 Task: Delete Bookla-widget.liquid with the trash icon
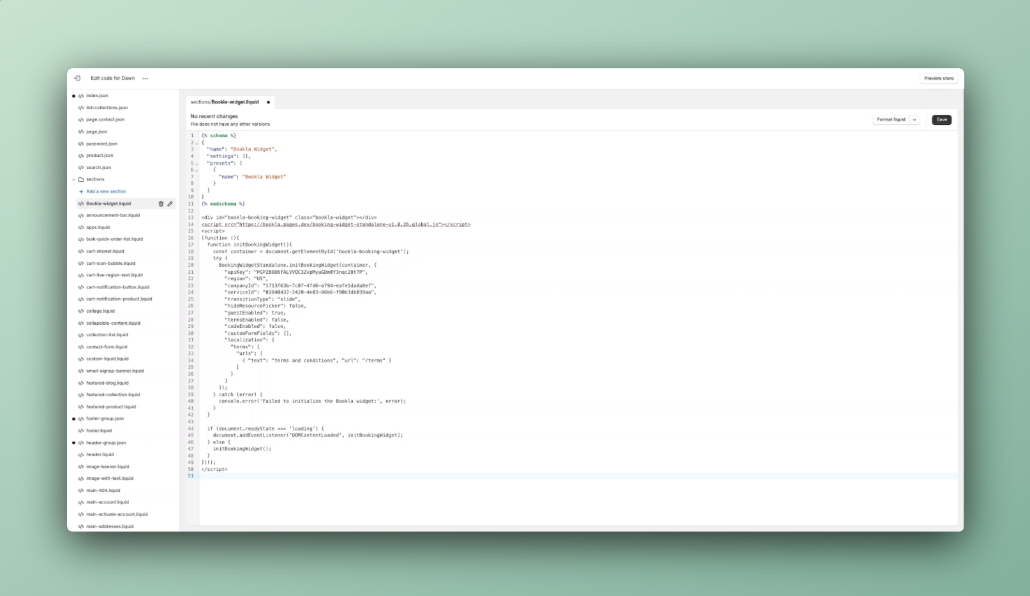point(161,204)
